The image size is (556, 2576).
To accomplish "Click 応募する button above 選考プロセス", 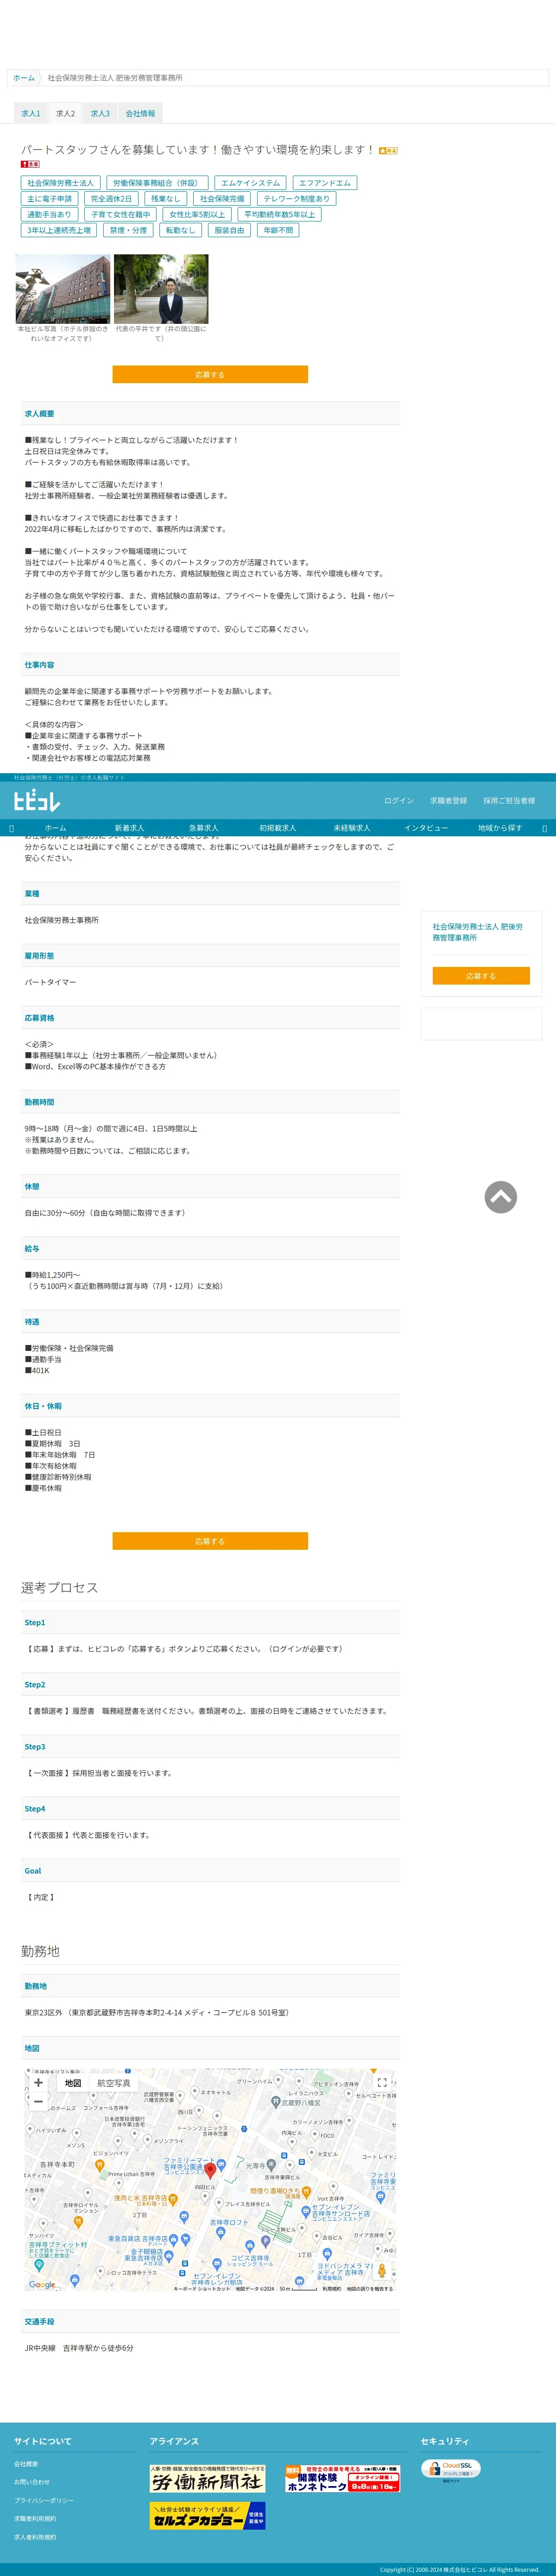I will (210, 1542).
